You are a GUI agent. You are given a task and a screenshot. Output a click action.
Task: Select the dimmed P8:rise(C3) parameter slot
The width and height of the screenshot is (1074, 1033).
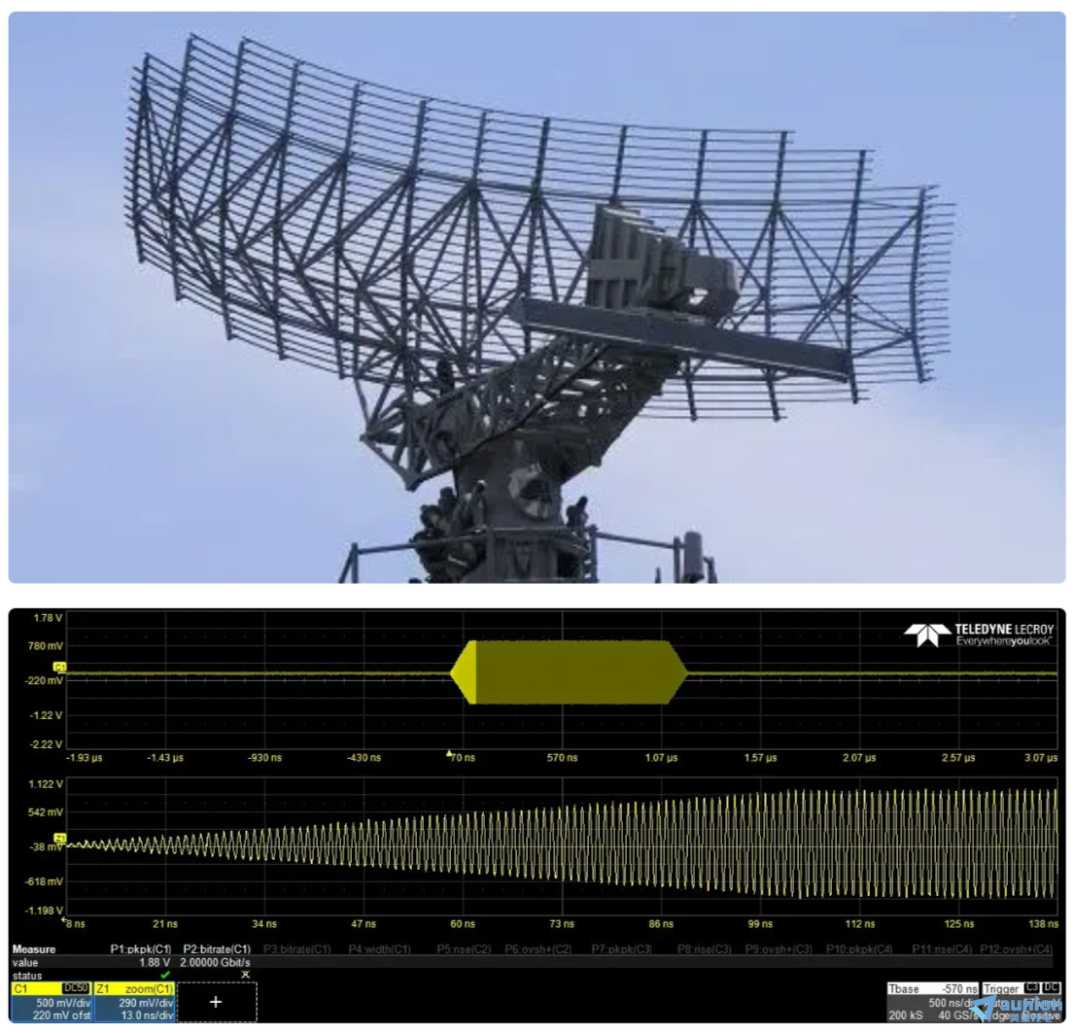point(704,949)
